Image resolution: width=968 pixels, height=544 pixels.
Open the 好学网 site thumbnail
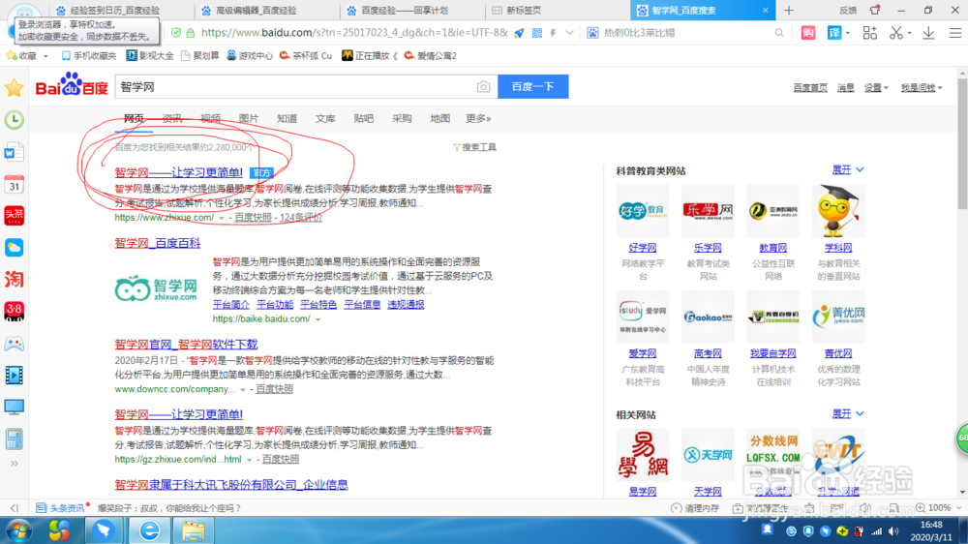pos(642,211)
